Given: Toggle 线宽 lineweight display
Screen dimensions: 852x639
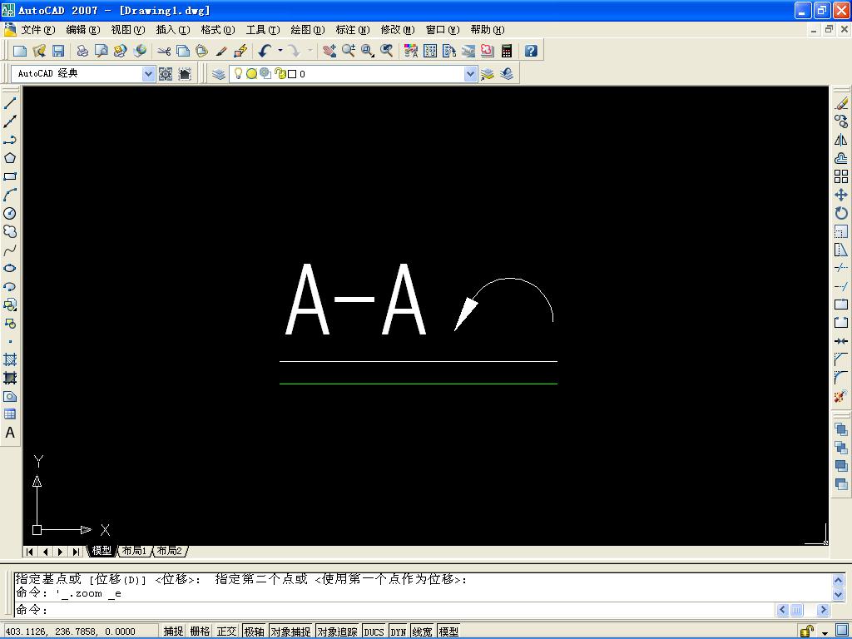Looking at the screenshot, I should point(422,632).
